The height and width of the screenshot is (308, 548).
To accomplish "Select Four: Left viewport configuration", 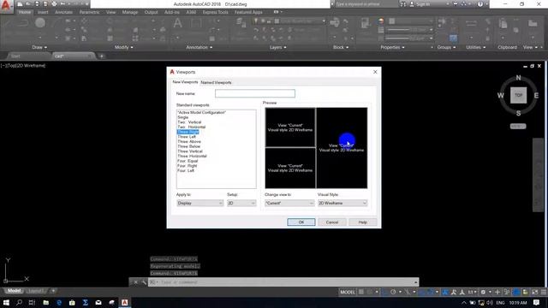I will click(186, 171).
